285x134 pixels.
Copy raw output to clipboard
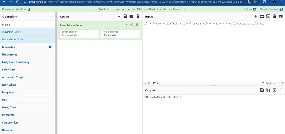pyautogui.click(x=268, y=90)
